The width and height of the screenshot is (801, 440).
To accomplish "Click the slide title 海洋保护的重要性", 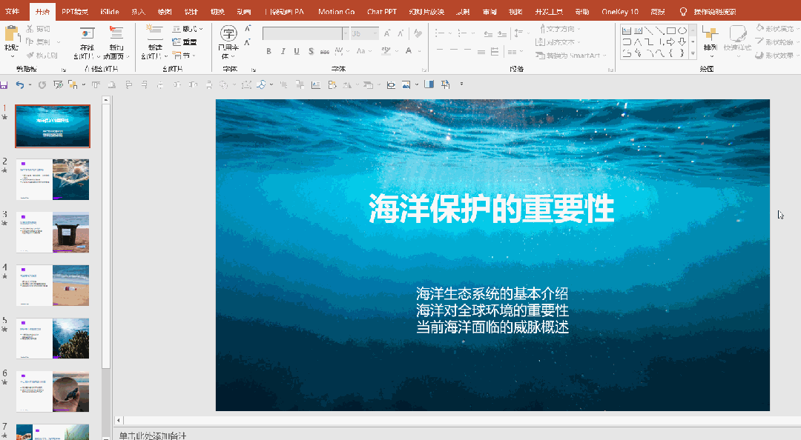I will pos(492,208).
